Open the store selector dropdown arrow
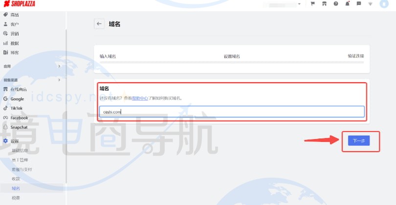The width and height of the screenshot is (396, 205). point(299,4)
